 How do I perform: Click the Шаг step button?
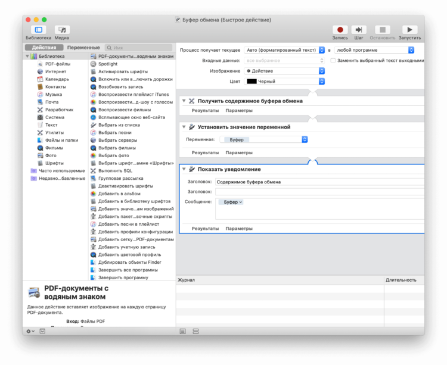pos(359,30)
